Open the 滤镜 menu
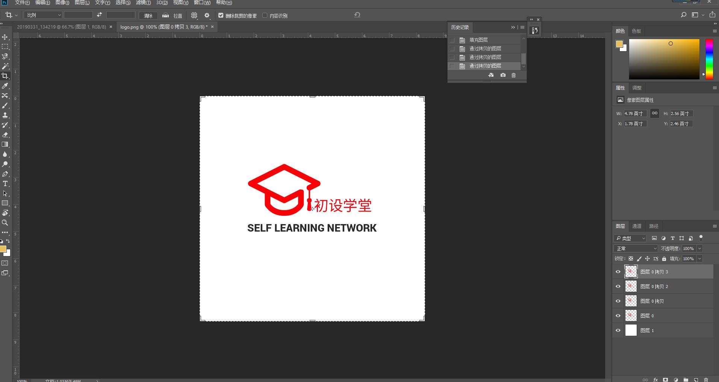The image size is (719, 382). (x=143, y=2)
